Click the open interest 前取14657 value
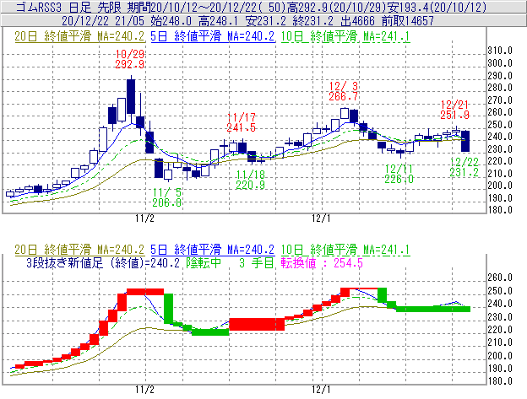Viewport: 527px width, 399px height. (407, 21)
